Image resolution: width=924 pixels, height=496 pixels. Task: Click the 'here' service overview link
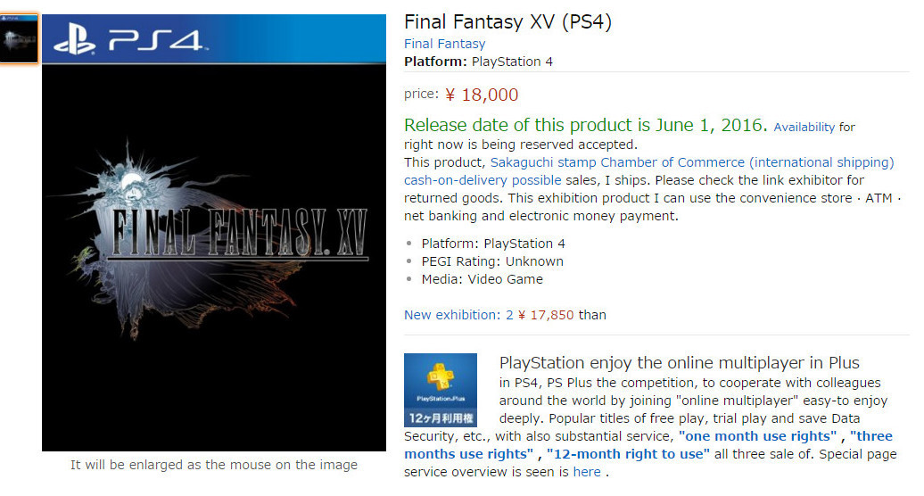[586, 472]
